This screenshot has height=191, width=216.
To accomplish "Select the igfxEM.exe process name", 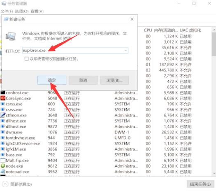I will click(16, 149).
